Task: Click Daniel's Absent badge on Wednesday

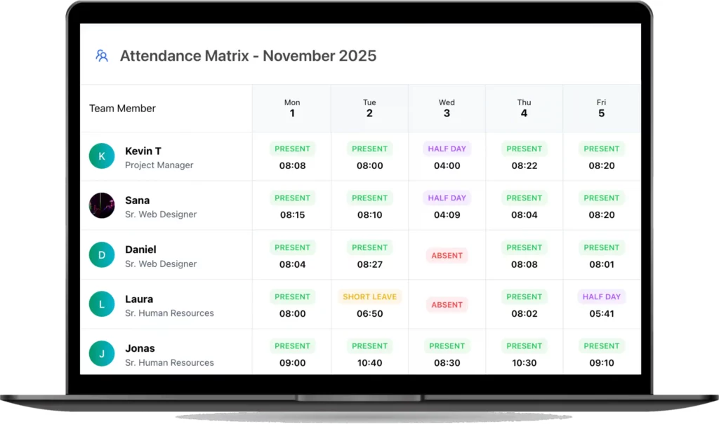Action: click(x=447, y=256)
